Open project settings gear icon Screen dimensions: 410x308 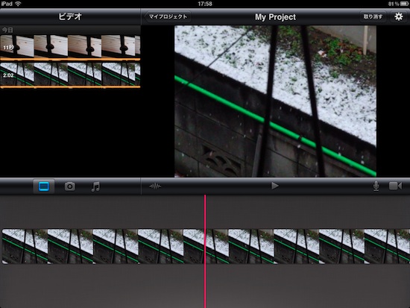pos(398,16)
